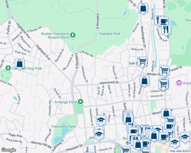The height and width of the screenshot is (153, 191).
Task: Open the Amerige Field location pin
Action: (x=80, y=102)
